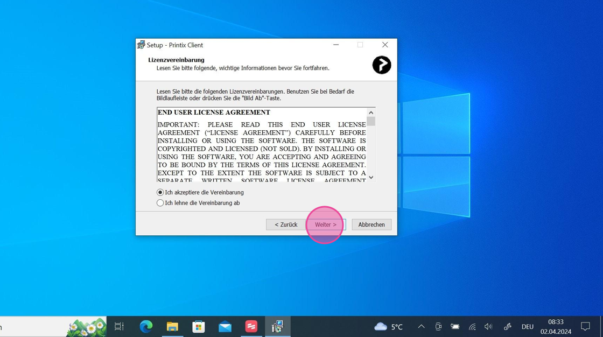Click the 'END USER LICENSE AGREEMENT' heading
The width and height of the screenshot is (603, 337).
tap(214, 113)
